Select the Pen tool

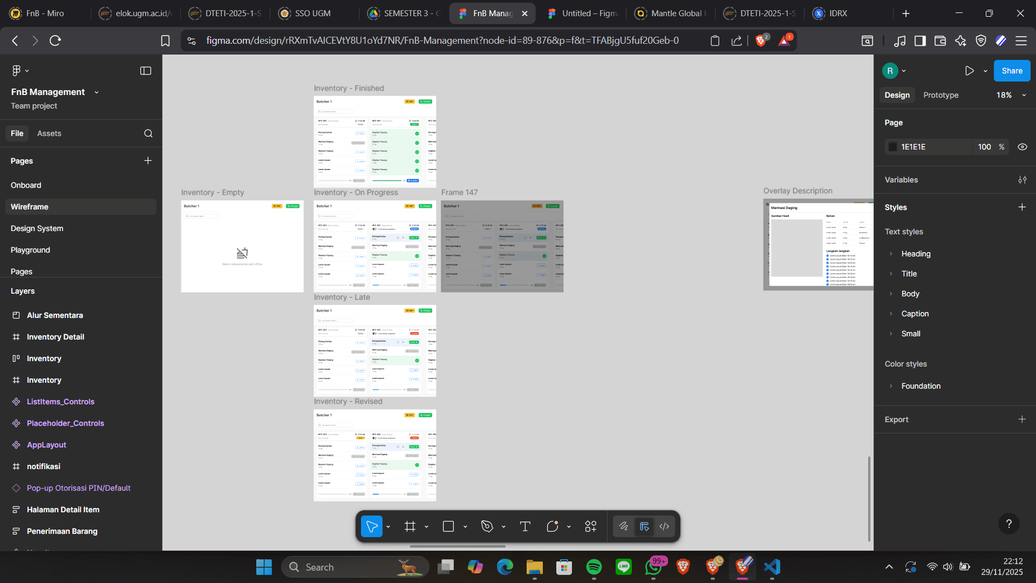[487, 526]
